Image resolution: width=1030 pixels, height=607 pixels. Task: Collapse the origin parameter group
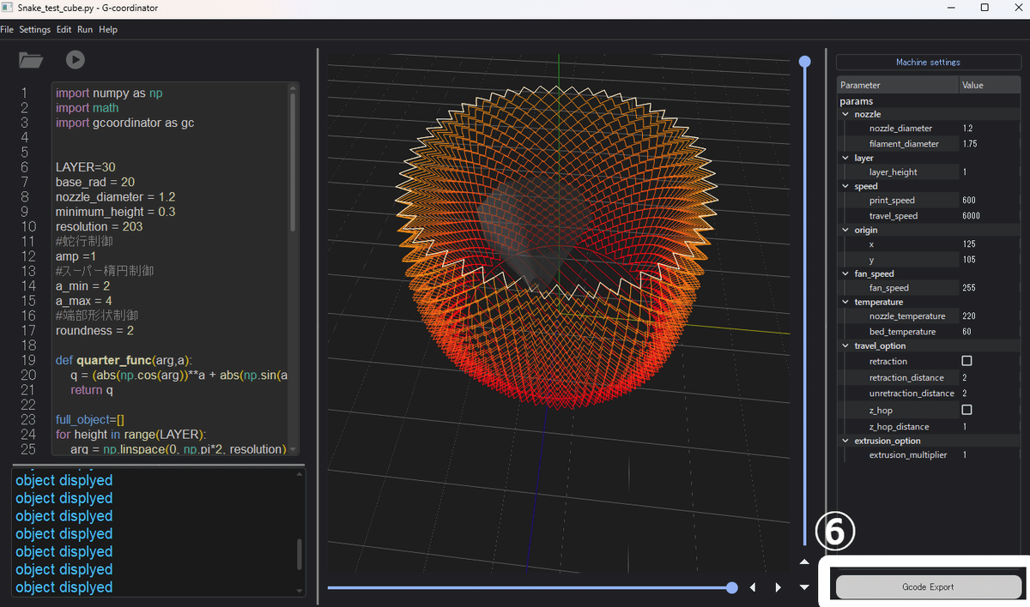pyautogui.click(x=845, y=230)
